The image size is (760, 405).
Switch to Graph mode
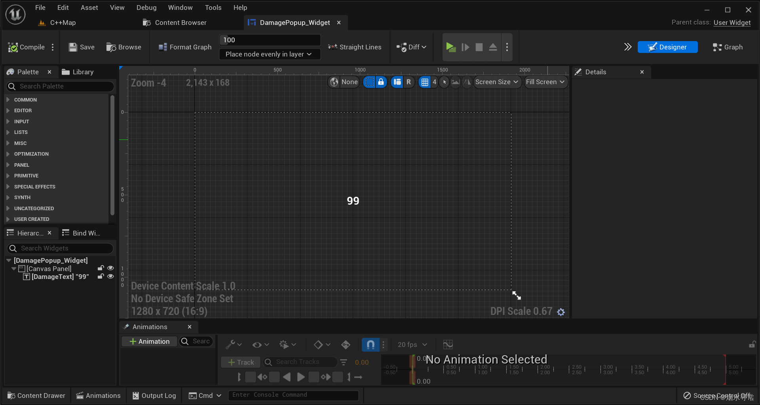pyautogui.click(x=728, y=47)
